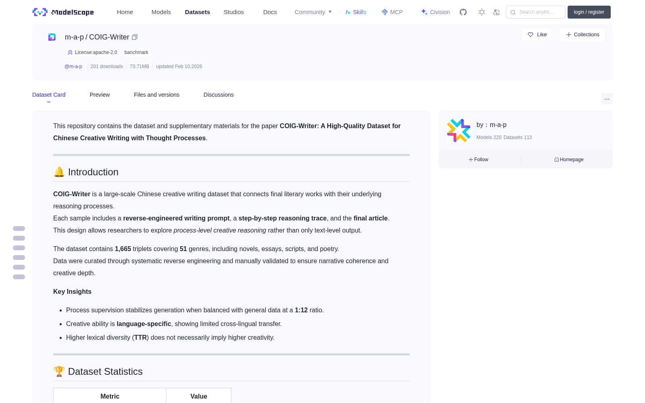Click the m-a-p organization logo
The height and width of the screenshot is (403, 645).
[459, 131]
